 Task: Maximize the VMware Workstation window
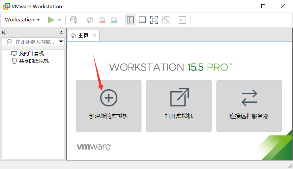263,6
